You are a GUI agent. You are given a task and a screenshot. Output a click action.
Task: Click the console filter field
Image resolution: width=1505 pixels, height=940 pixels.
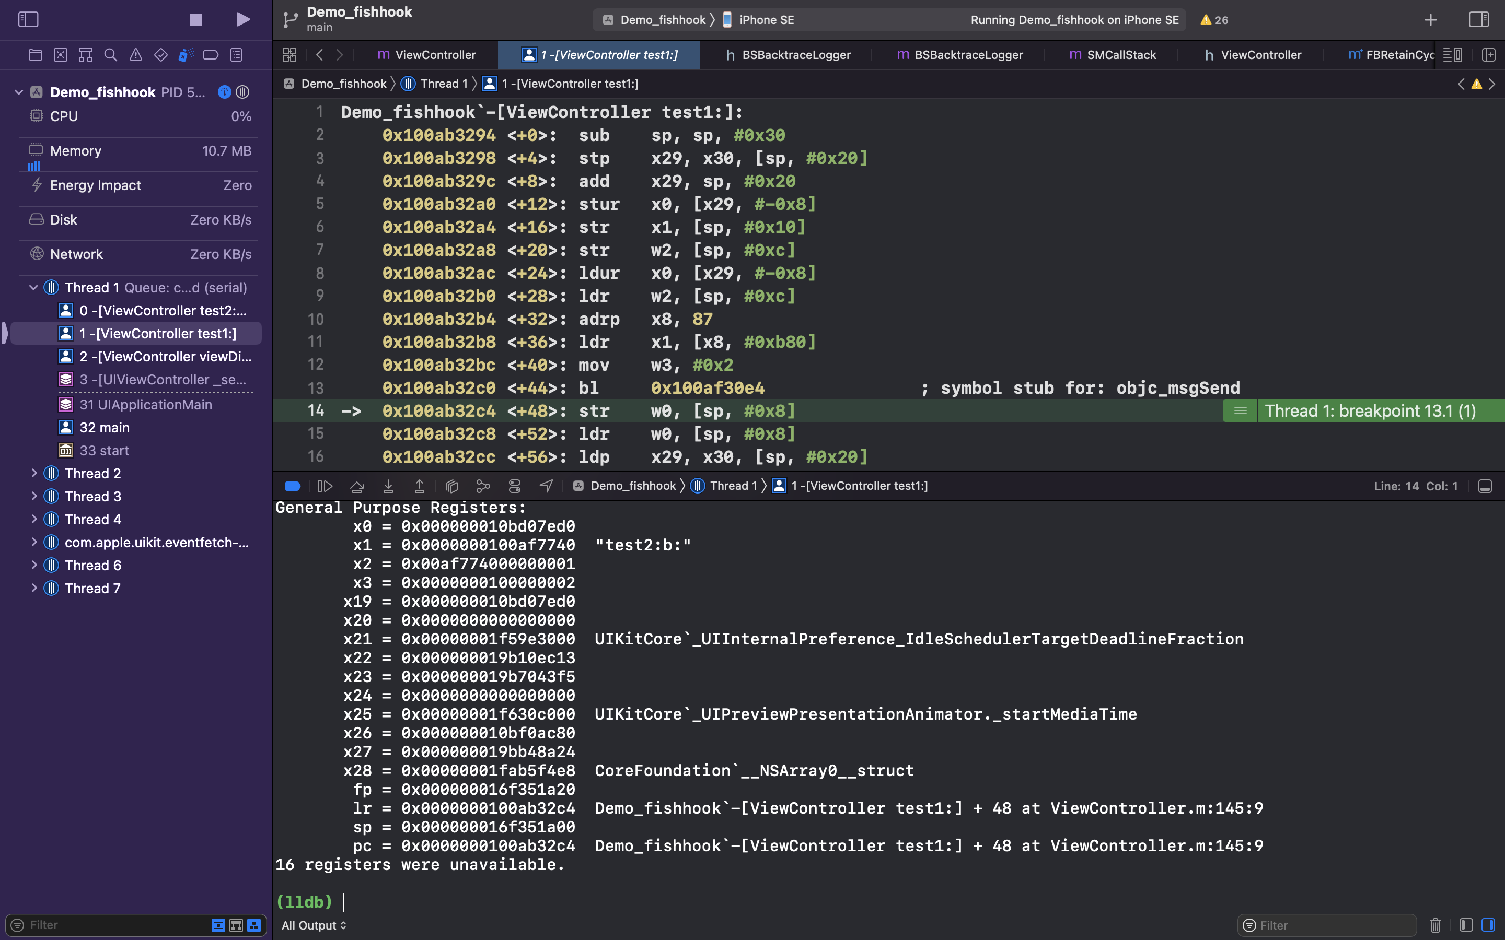(x=1331, y=925)
